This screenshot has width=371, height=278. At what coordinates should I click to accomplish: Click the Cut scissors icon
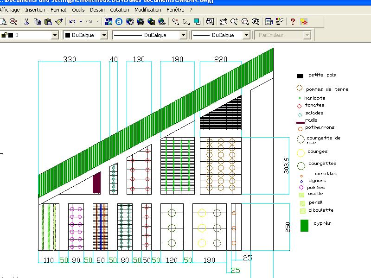(27, 21)
